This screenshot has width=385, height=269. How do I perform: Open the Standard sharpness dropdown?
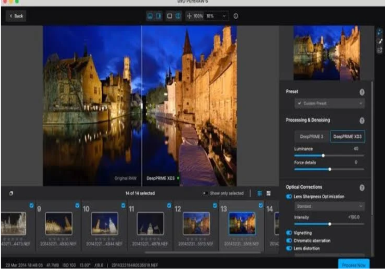coord(330,206)
